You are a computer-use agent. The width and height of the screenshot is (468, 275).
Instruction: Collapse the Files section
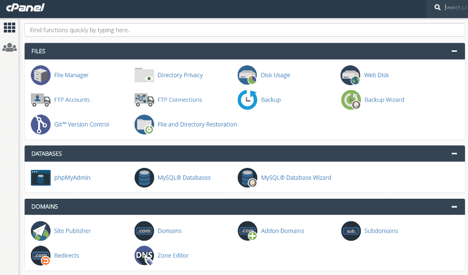(454, 51)
